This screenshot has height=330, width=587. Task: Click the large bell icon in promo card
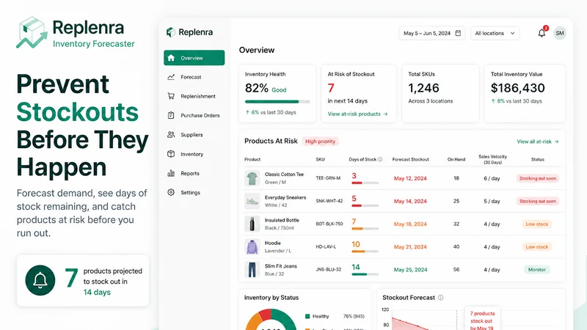(x=40, y=280)
